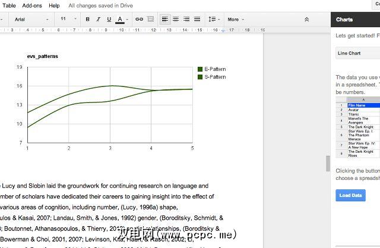Click the insert link icon

point(139,19)
